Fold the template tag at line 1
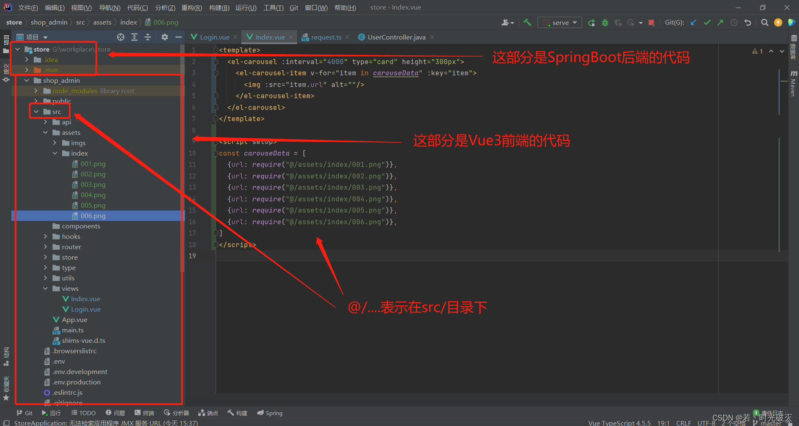Viewport: 799px width, 426px height. (216, 50)
